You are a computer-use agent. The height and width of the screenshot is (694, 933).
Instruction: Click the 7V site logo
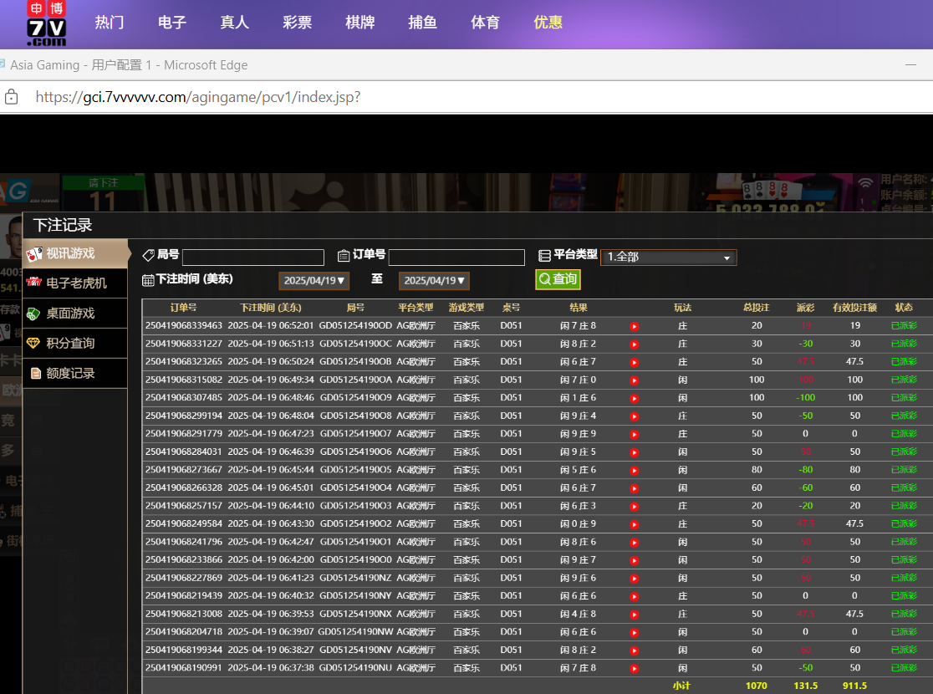tap(46, 23)
